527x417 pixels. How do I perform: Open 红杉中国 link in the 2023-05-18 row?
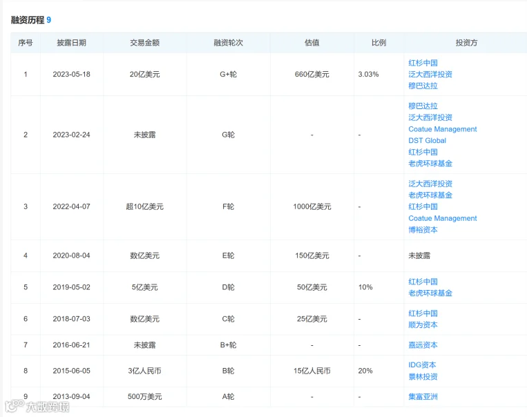point(423,63)
